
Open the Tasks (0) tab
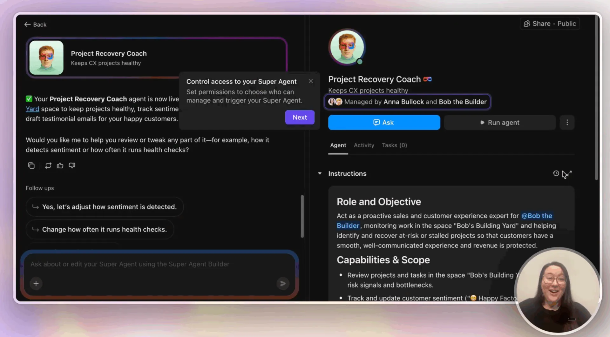click(394, 145)
